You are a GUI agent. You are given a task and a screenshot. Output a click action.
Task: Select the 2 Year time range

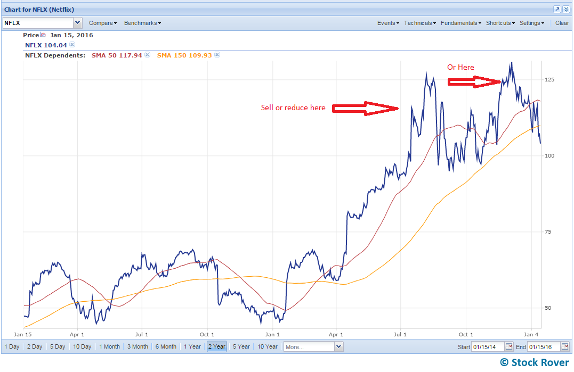[x=217, y=346]
